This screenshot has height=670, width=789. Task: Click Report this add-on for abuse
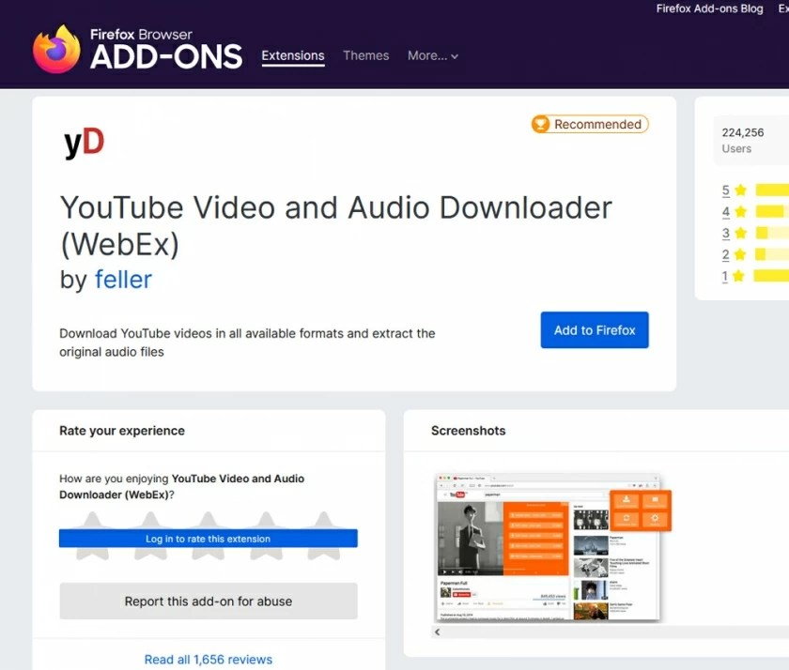(208, 601)
